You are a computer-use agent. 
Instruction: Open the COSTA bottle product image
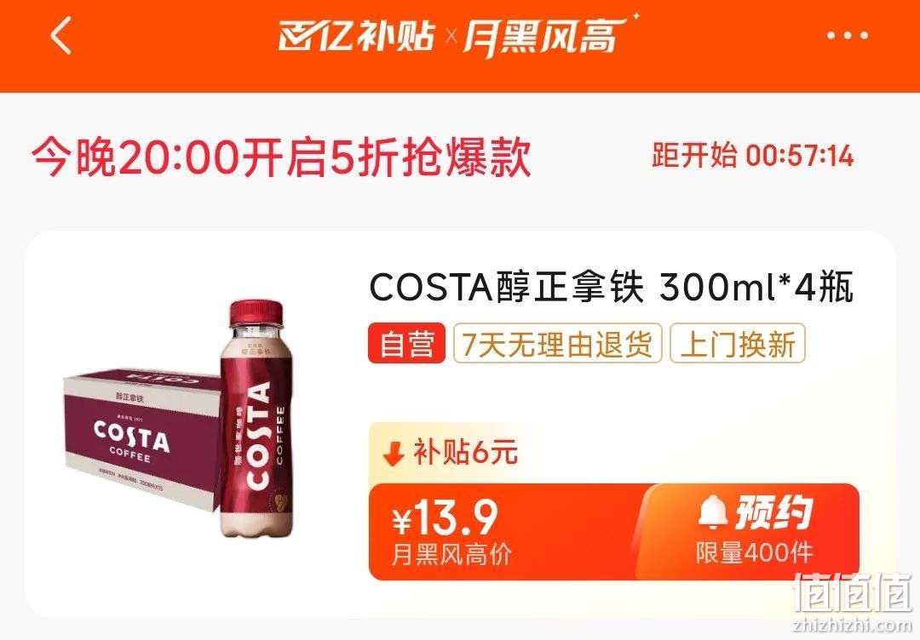click(256, 419)
